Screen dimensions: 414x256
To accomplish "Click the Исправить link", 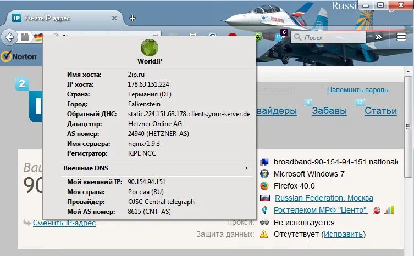I will click(x=343, y=234).
